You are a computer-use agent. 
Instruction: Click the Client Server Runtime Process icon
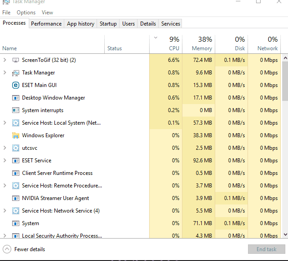16,173
